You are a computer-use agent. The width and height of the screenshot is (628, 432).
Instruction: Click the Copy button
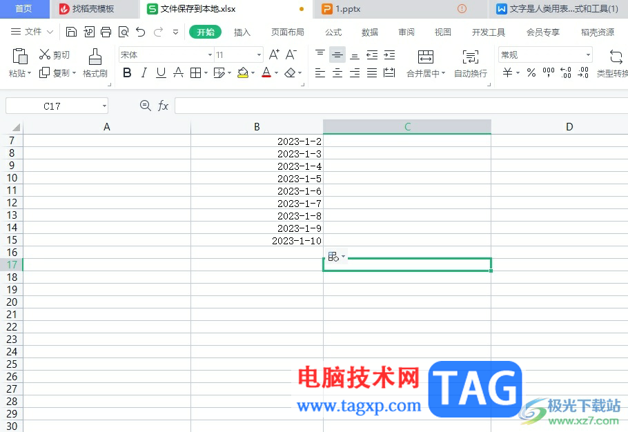click(x=54, y=73)
